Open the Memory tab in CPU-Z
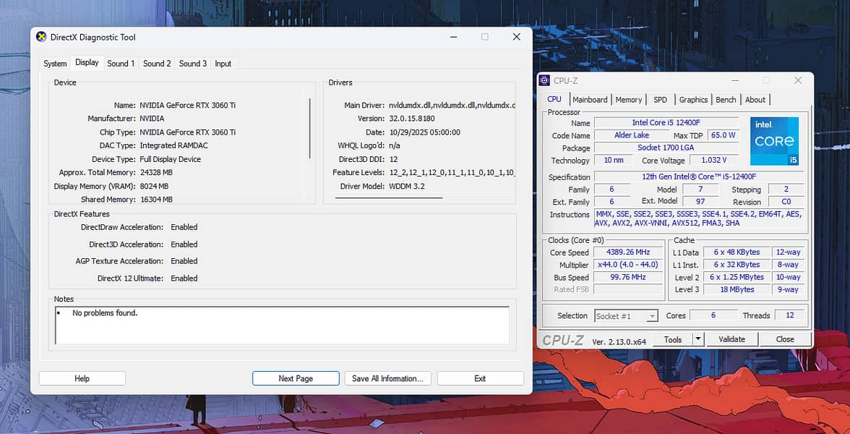The width and height of the screenshot is (850, 434). (628, 100)
